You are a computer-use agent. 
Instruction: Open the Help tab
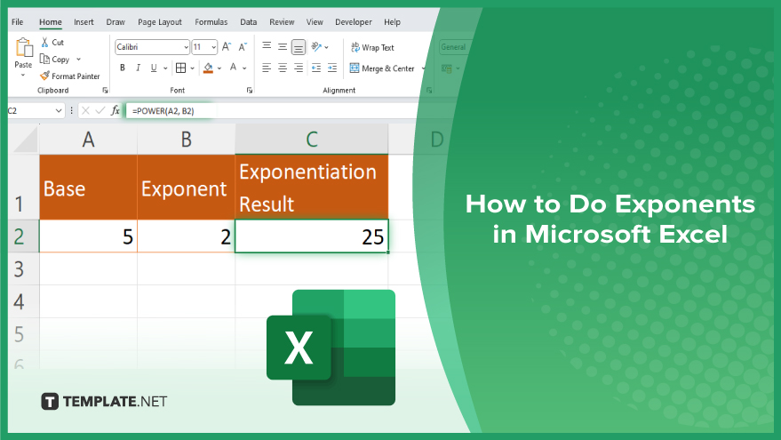tap(393, 22)
